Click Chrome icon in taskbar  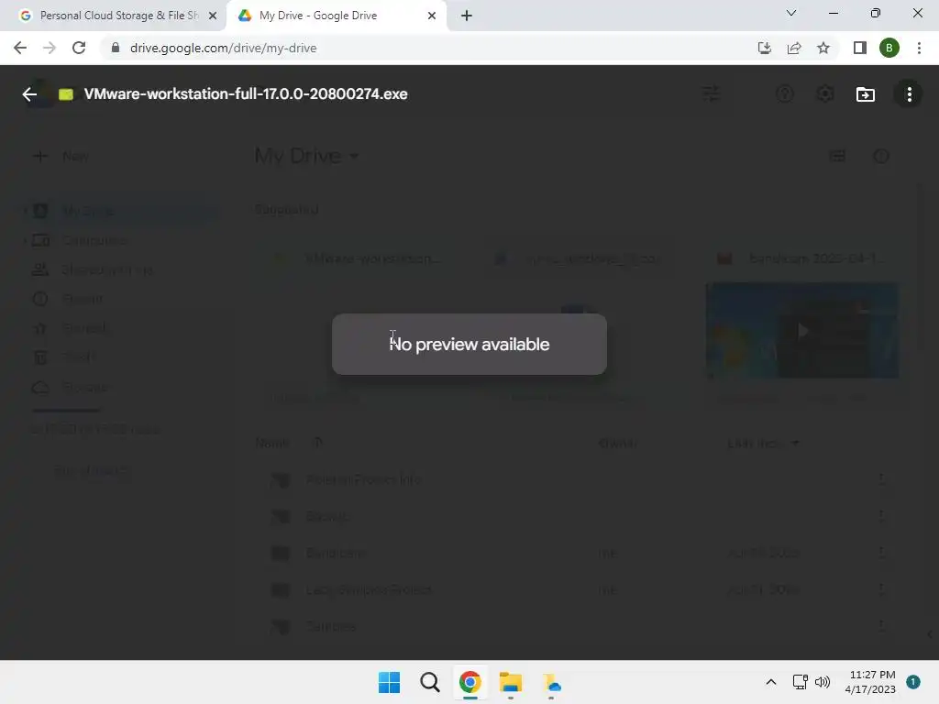tap(470, 682)
